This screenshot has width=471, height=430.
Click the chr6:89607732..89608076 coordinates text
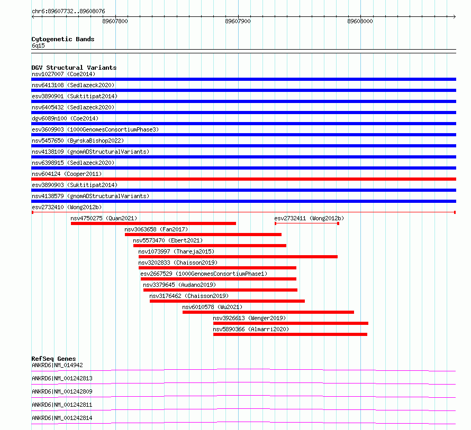pos(68,12)
